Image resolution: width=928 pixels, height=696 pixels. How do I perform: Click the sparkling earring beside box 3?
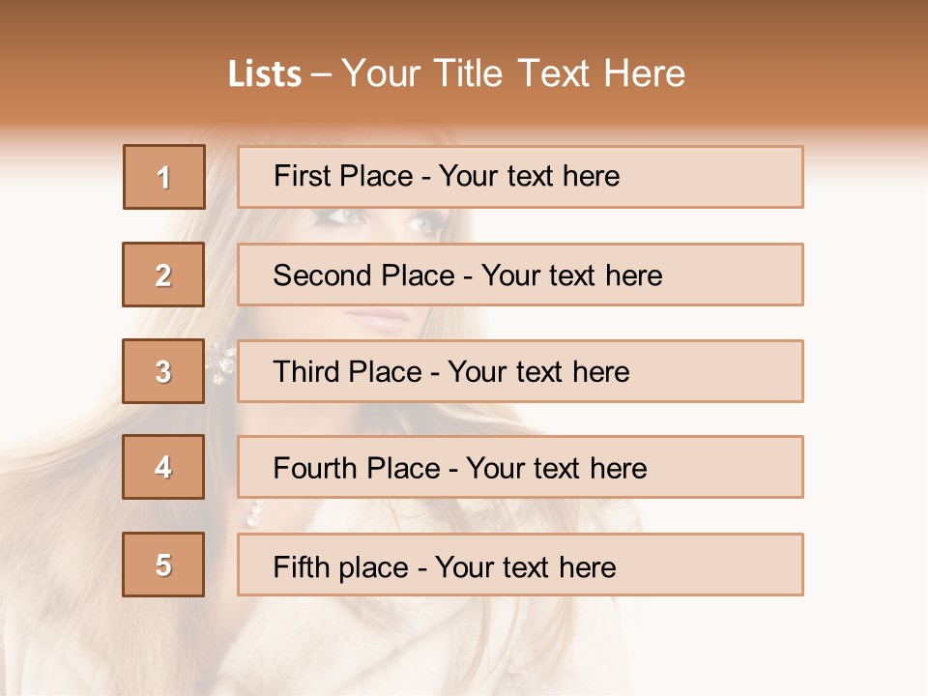(x=222, y=360)
